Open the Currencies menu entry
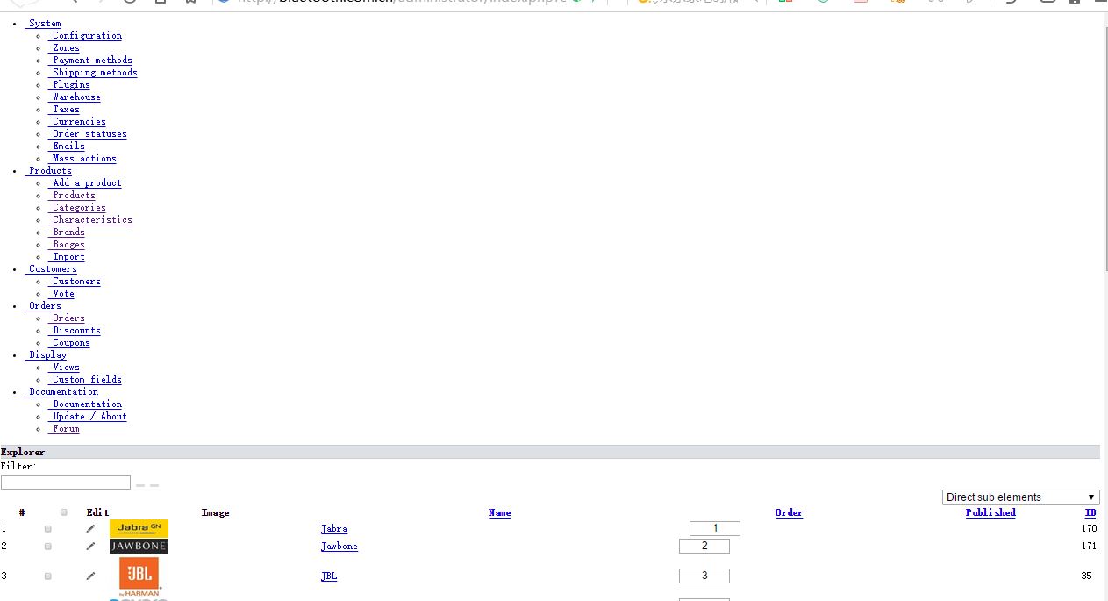Screen dimensions: 1108x601 (77, 122)
